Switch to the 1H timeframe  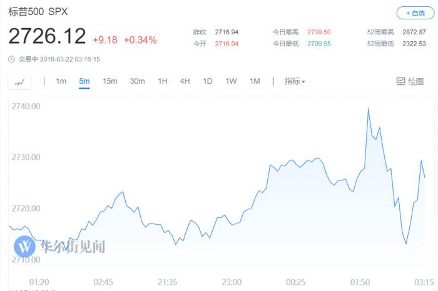tap(163, 81)
